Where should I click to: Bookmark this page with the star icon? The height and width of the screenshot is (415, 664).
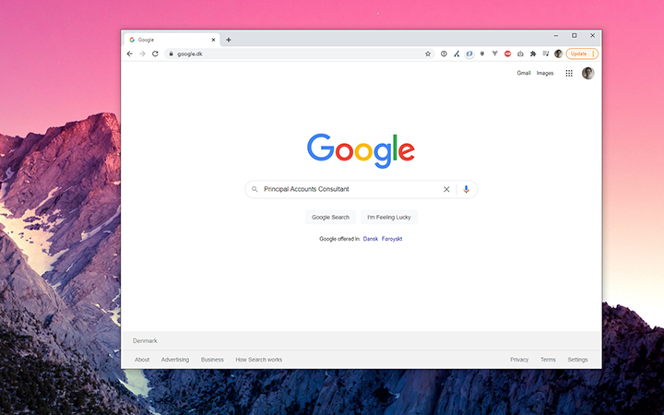tap(428, 53)
